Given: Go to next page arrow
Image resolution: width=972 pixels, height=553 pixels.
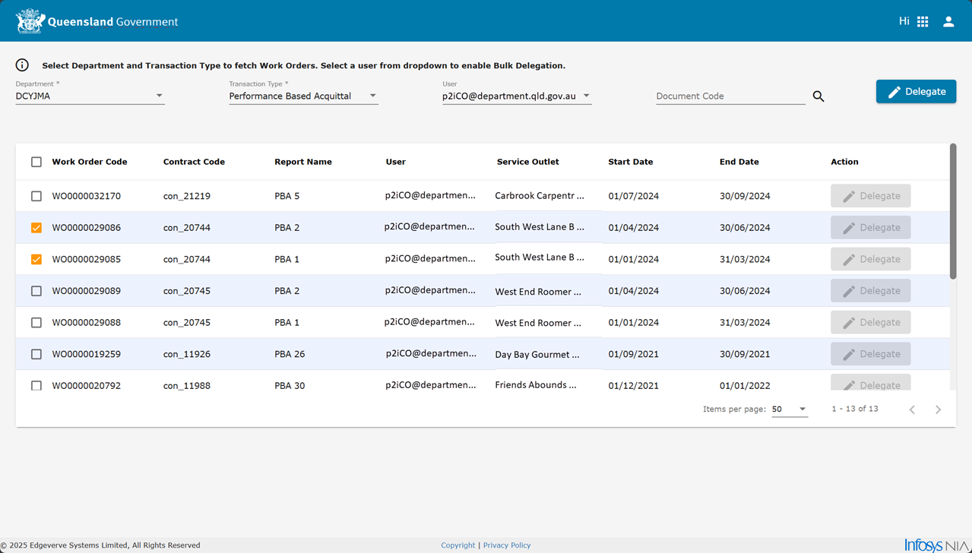Looking at the screenshot, I should point(938,409).
